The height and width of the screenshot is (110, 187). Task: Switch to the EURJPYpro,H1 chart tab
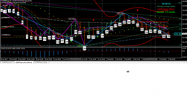coord(7,63)
